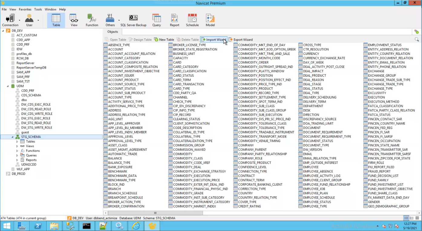Collapse the DB_DEV connection node

[x=3, y=31]
